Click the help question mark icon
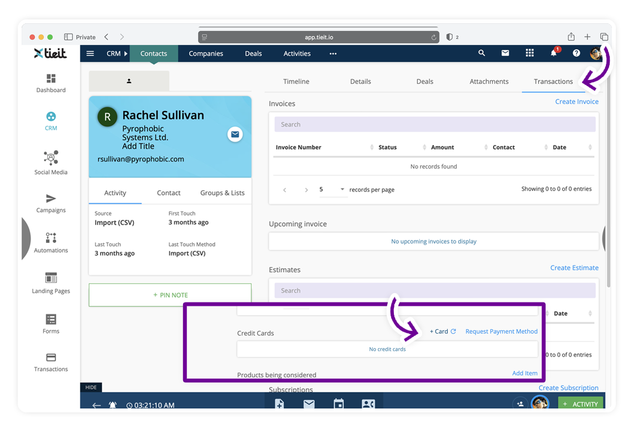Viewport: 638px width, 444px height. tap(576, 53)
